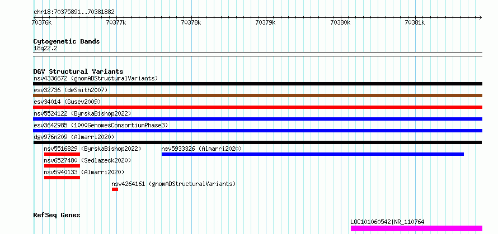The width and height of the screenshot is (498, 234).
Task: Open nsv5524122 (ByrskaBishop2022) label
Action: click(82, 113)
